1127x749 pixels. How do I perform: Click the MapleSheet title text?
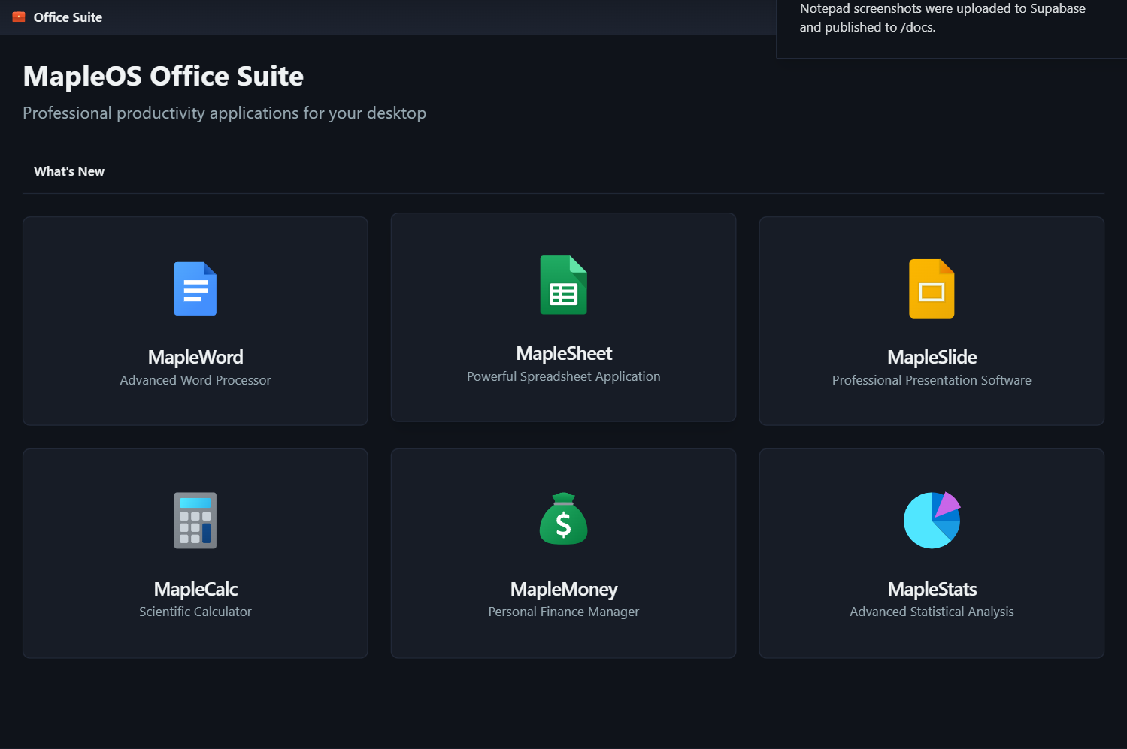pyautogui.click(x=564, y=353)
